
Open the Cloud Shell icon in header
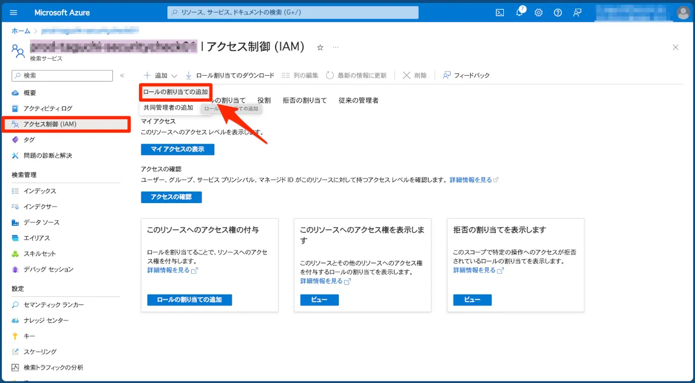500,12
